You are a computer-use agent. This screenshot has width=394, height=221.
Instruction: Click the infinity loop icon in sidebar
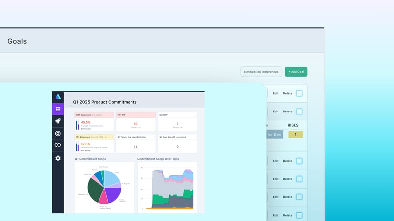click(58, 145)
